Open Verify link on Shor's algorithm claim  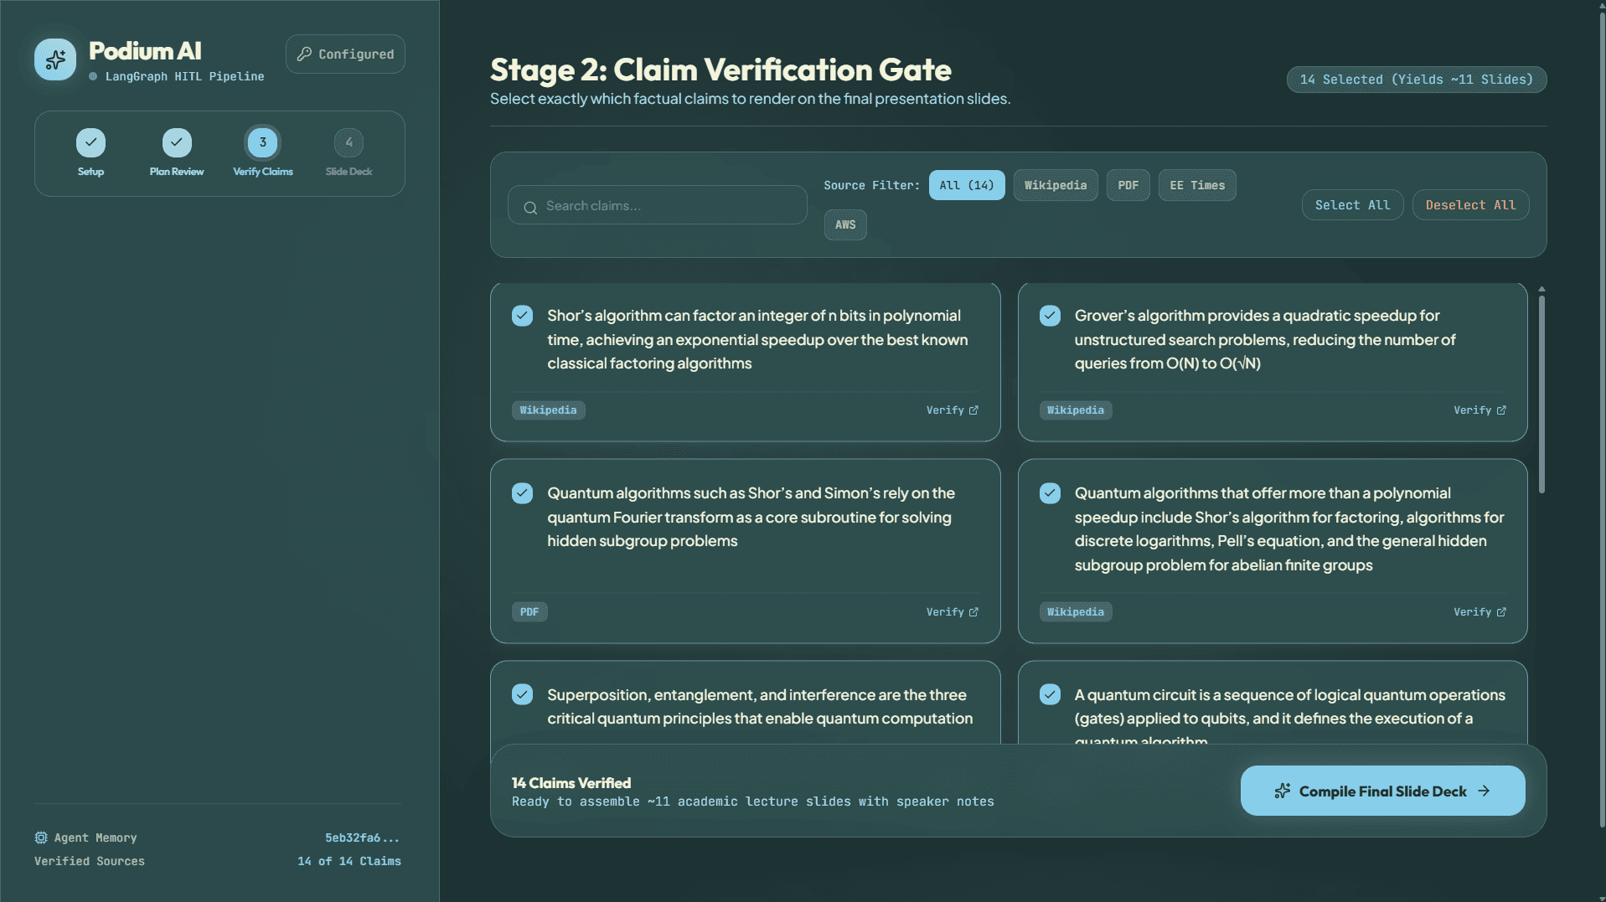952,410
